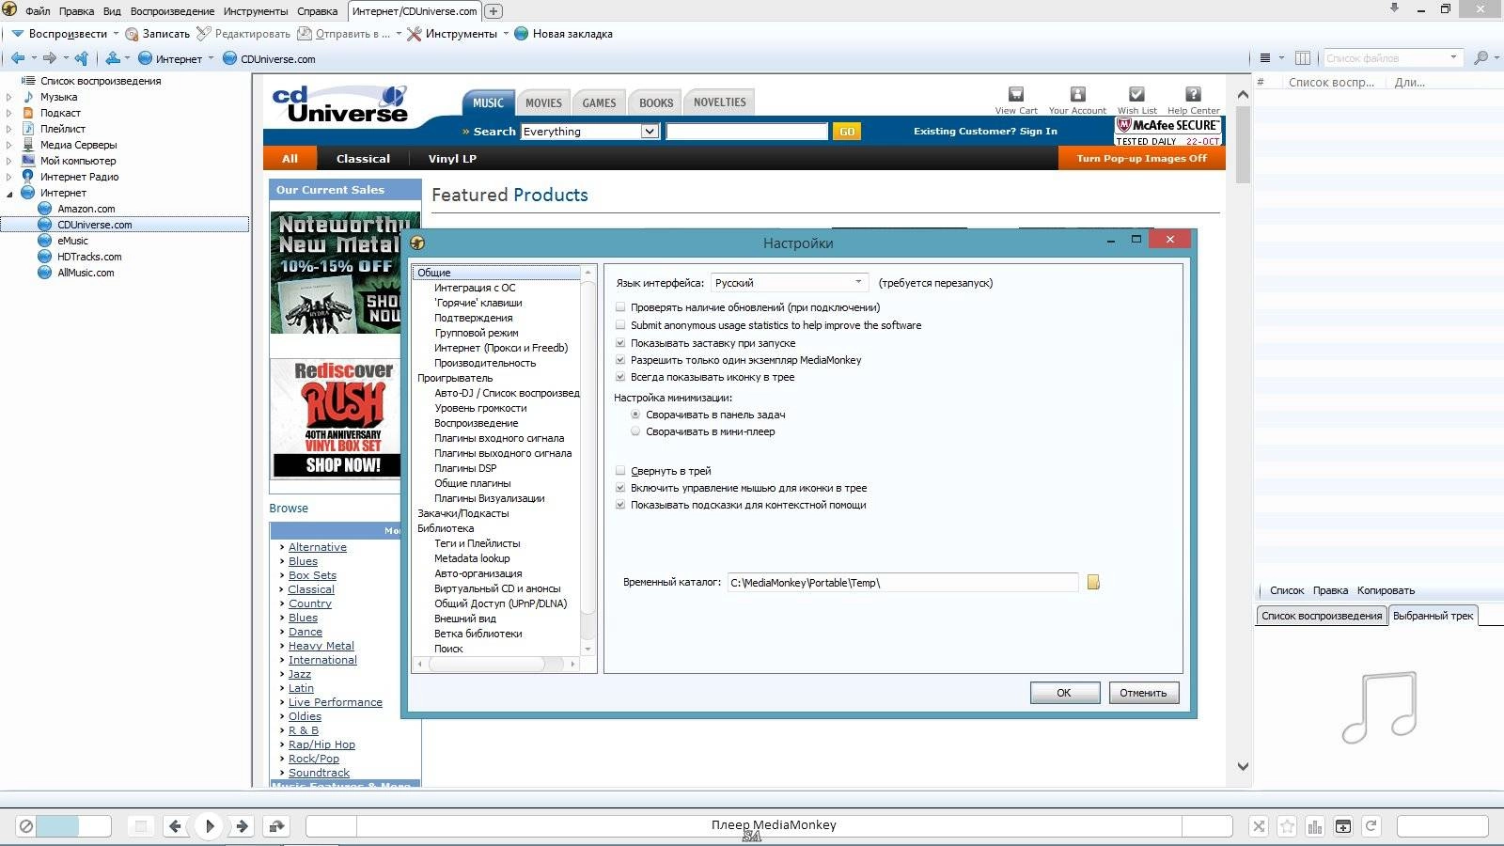Click 'Turn Pop-up Images Off' button
The width and height of the screenshot is (1504, 846).
click(x=1141, y=159)
